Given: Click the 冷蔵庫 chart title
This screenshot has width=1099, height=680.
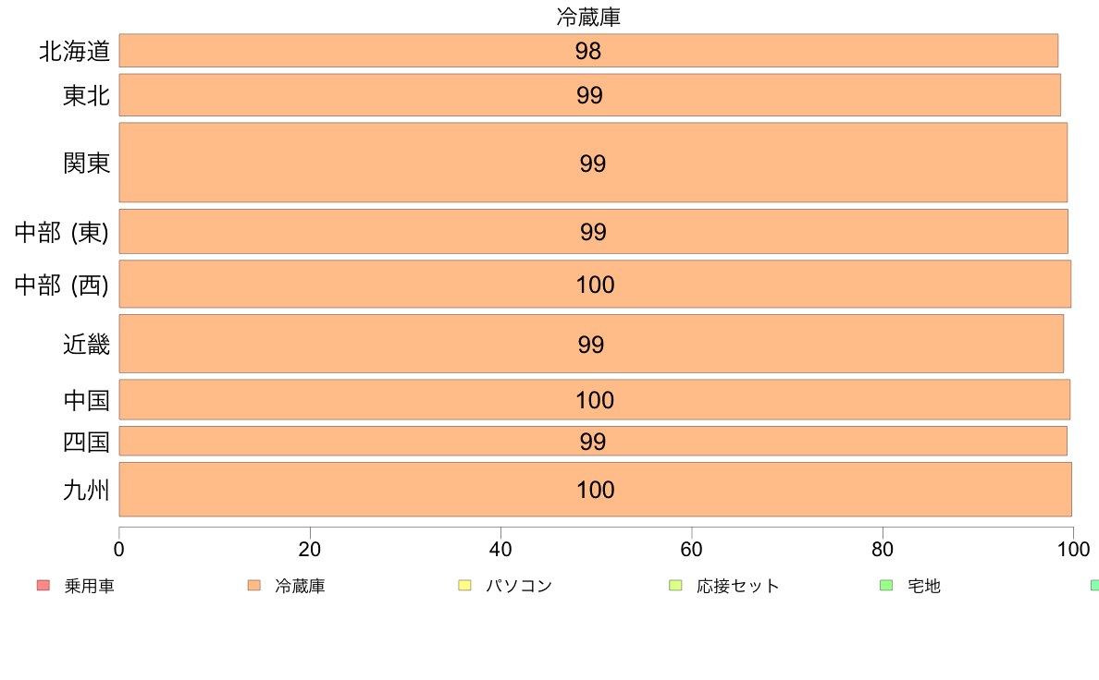Looking at the screenshot, I should [588, 17].
